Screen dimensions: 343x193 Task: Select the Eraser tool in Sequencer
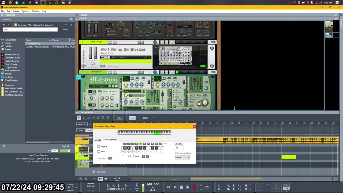coord(88,118)
